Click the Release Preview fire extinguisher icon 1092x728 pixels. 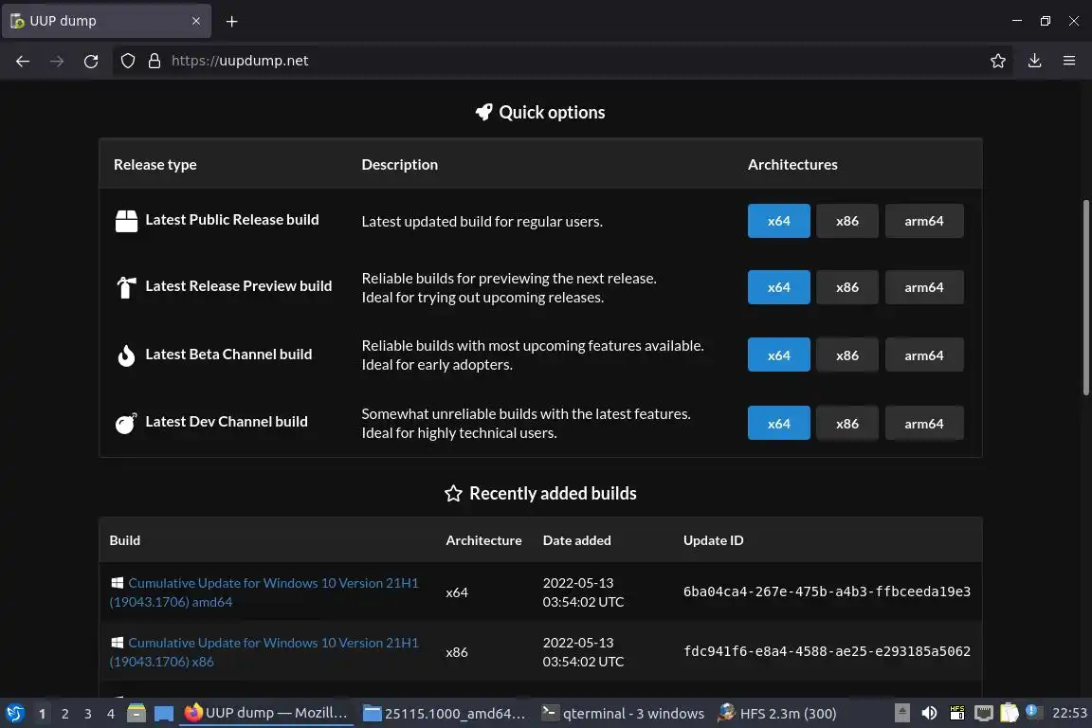(x=126, y=287)
